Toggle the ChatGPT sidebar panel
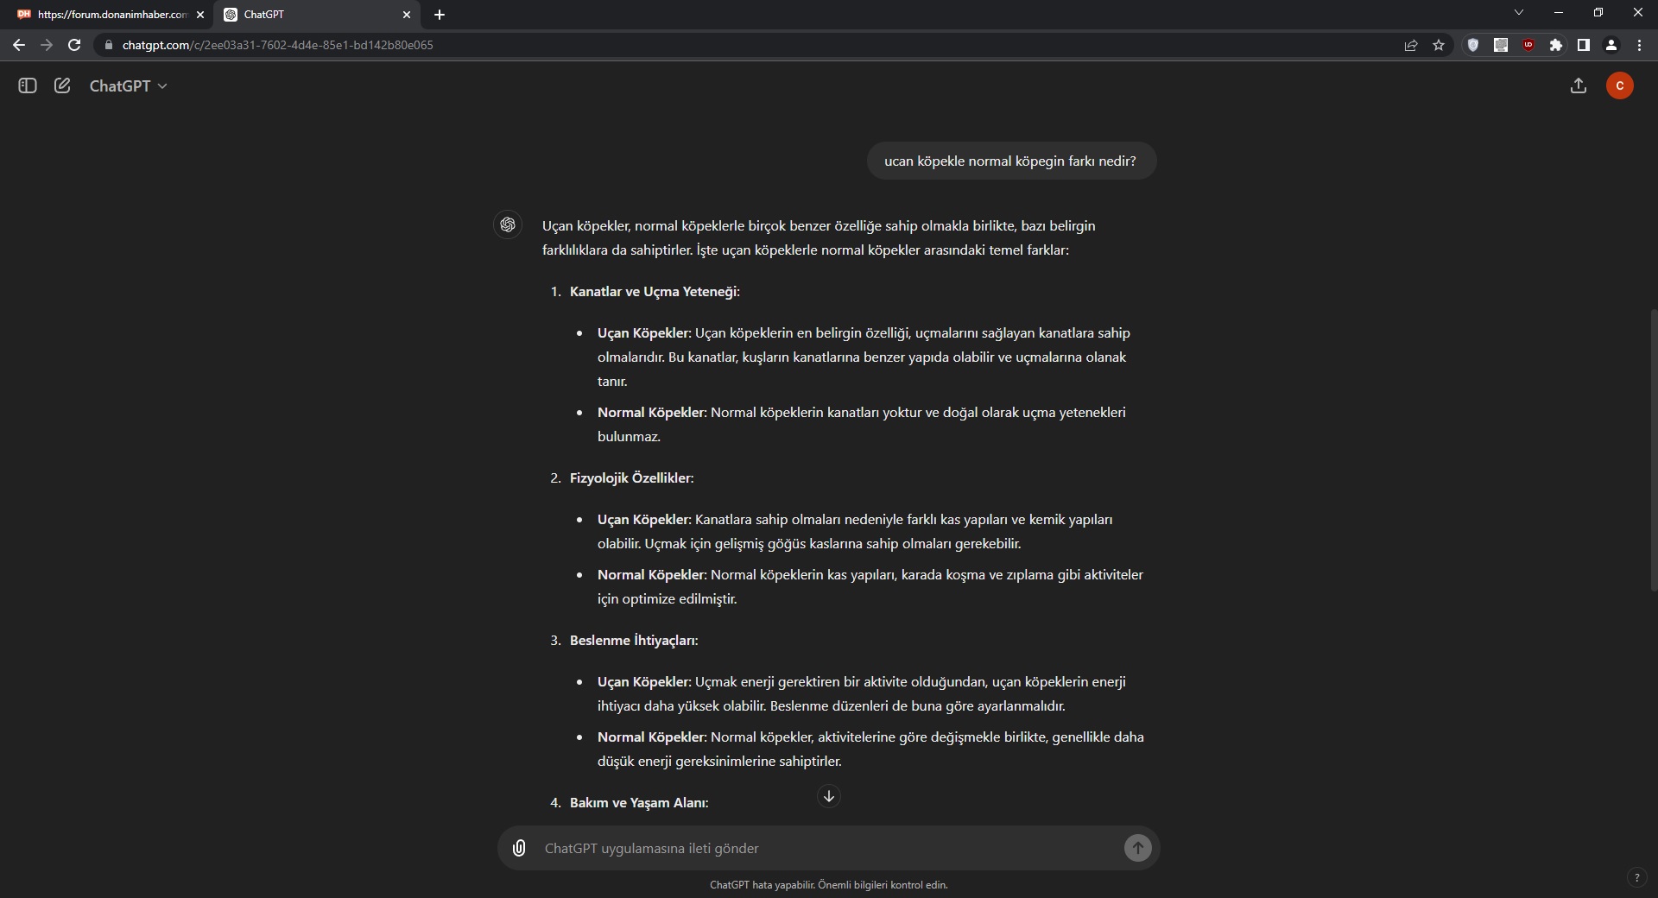 click(x=28, y=85)
